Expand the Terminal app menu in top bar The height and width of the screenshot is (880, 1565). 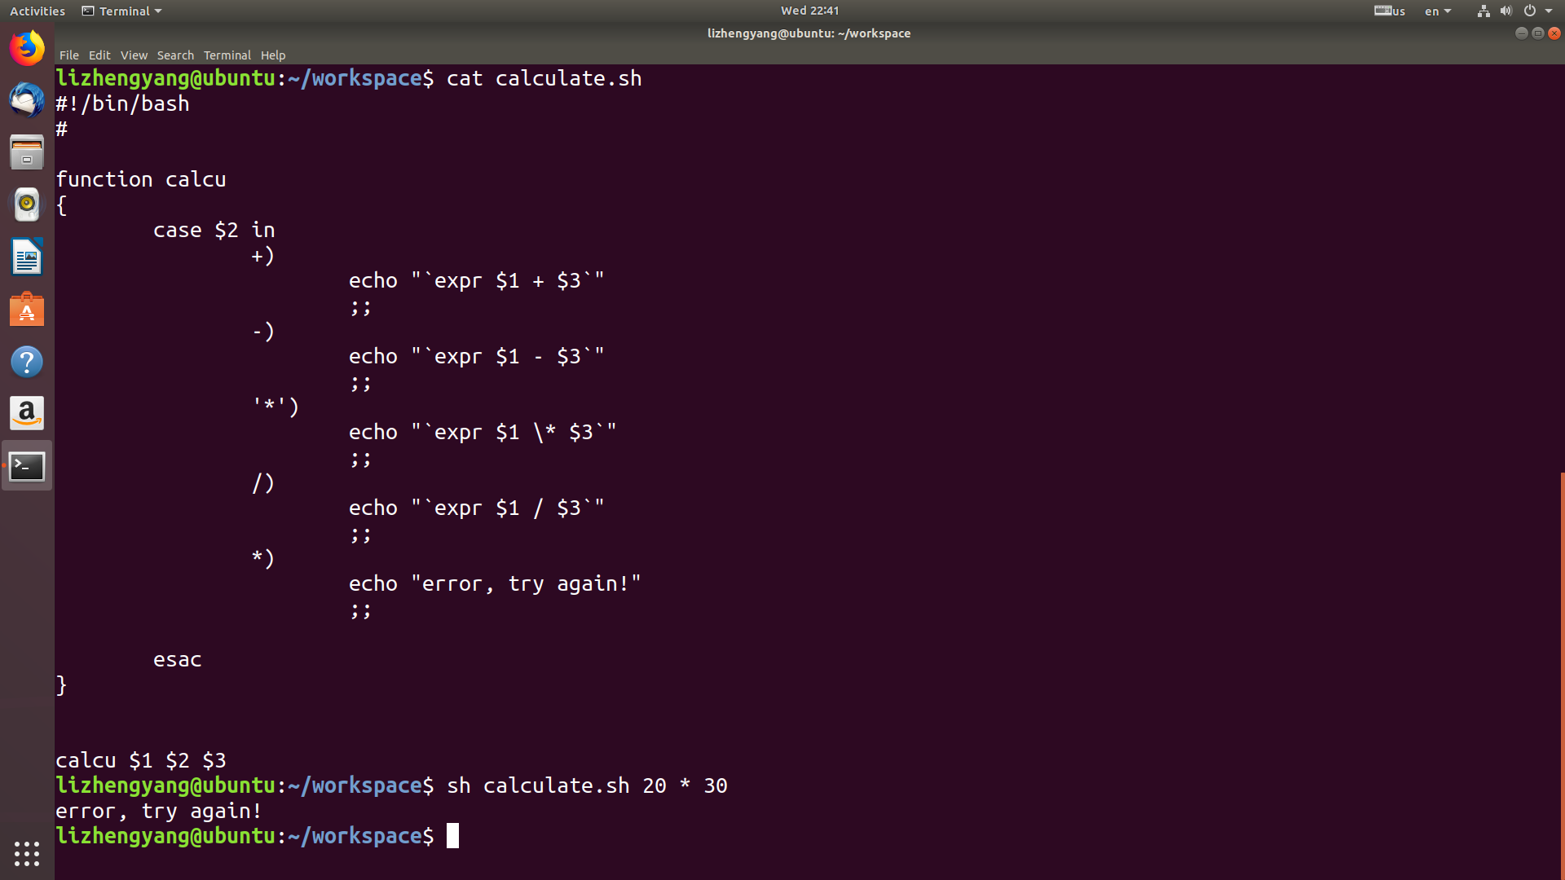pos(121,11)
